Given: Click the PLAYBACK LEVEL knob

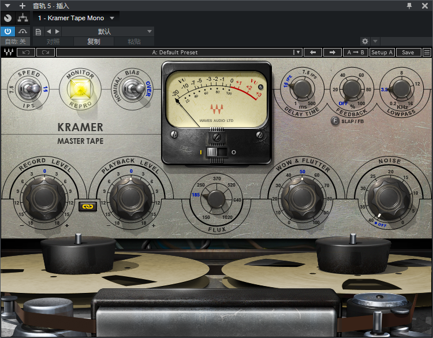Looking at the screenshot, I should pyautogui.click(x=130, y=198).
